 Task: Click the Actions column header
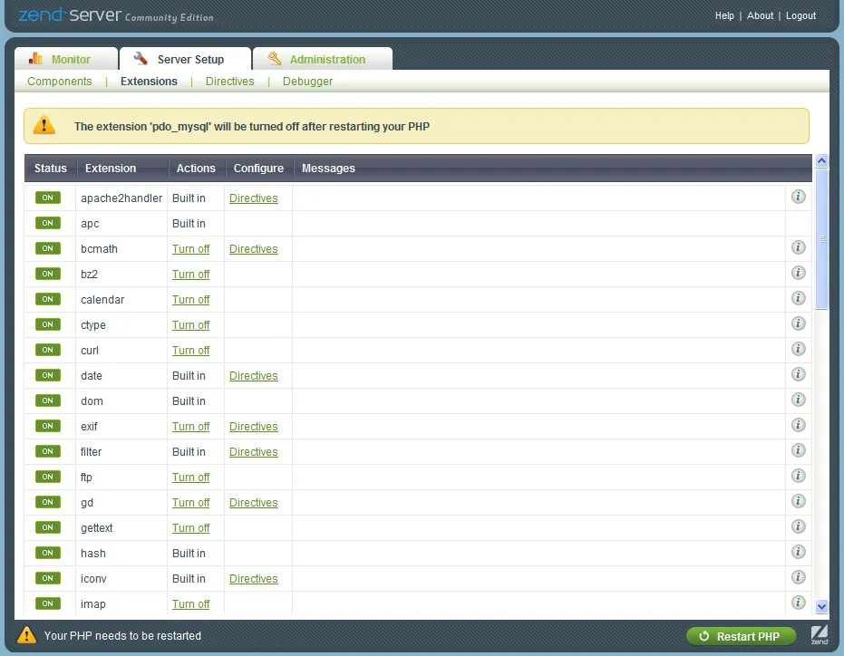[196, 168]
